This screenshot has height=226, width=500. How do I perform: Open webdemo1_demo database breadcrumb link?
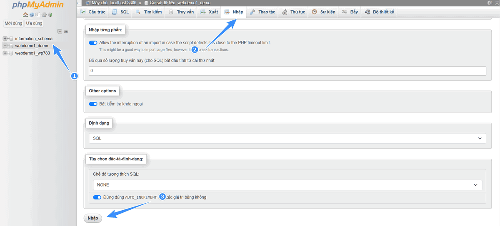point(180,2)
